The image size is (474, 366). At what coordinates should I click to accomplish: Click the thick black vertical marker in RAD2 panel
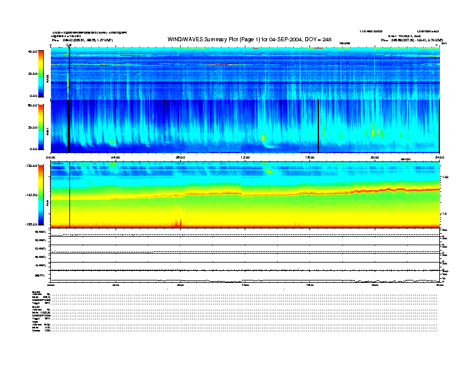coord(69,72)
